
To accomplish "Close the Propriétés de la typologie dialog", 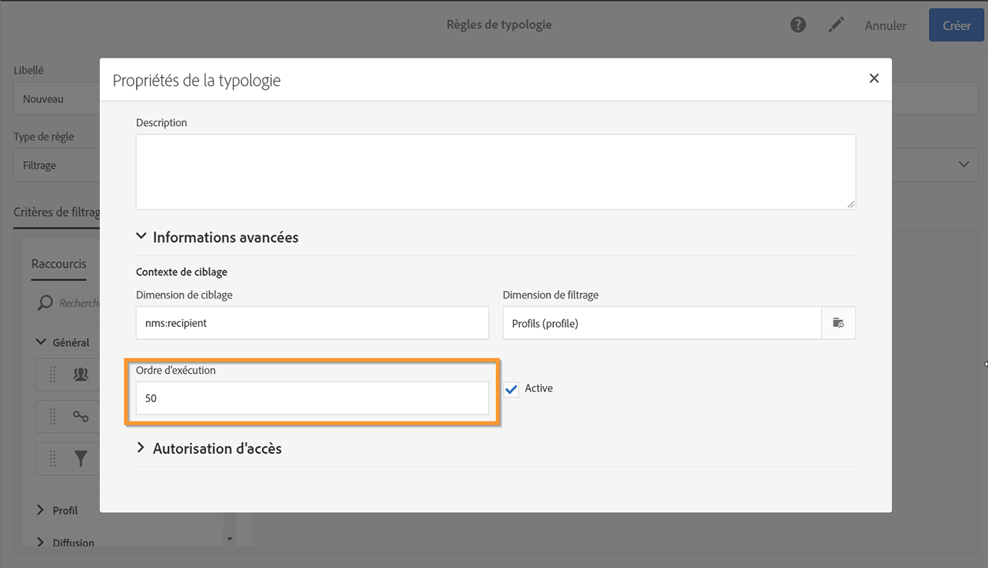I will point(874,78).
